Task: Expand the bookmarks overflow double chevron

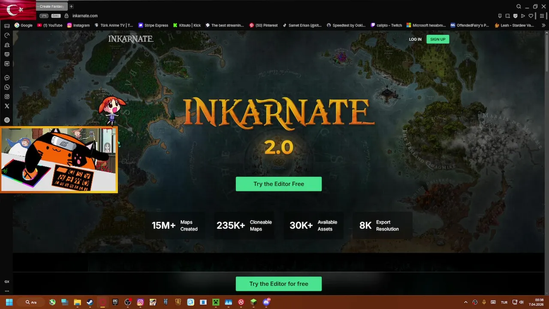Action: coord(543,25)
